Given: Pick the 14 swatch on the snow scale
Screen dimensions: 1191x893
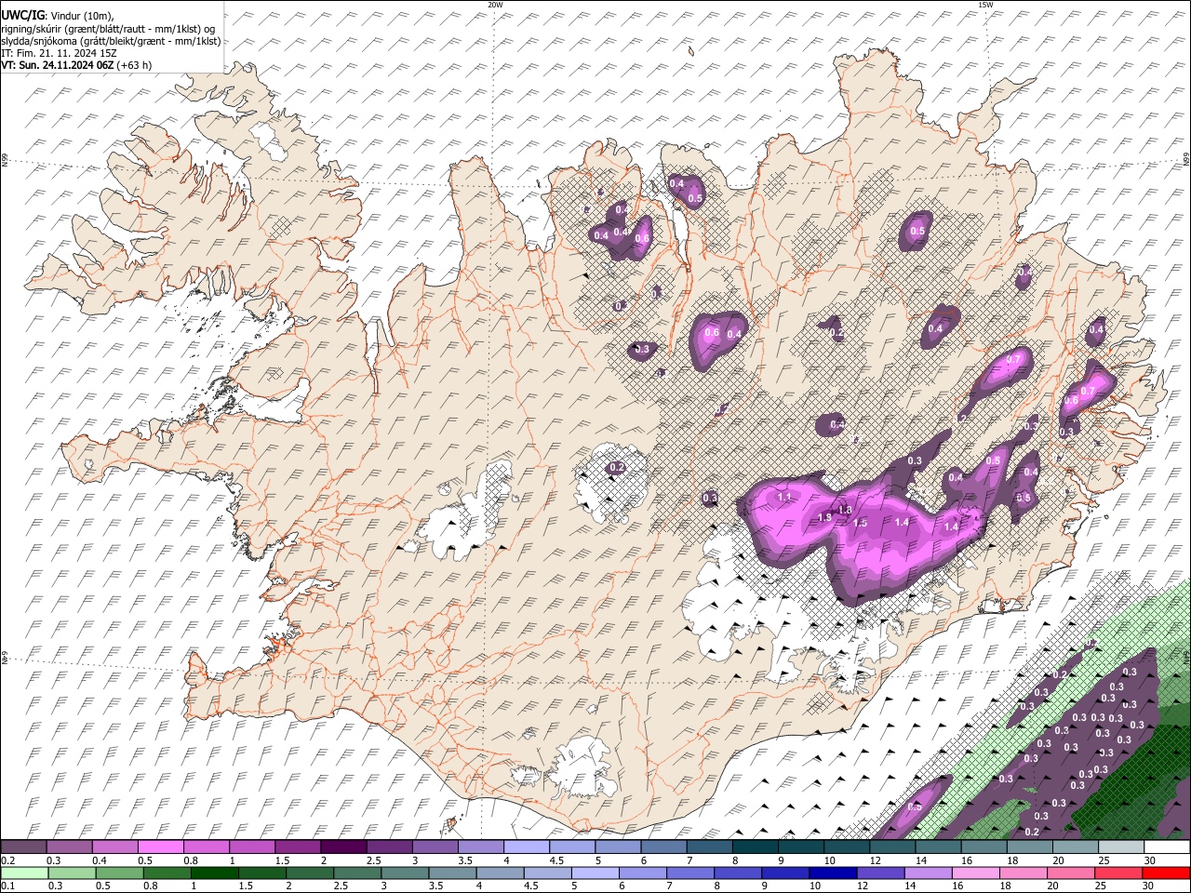Looking at the screenshot, I should [938, 846].
